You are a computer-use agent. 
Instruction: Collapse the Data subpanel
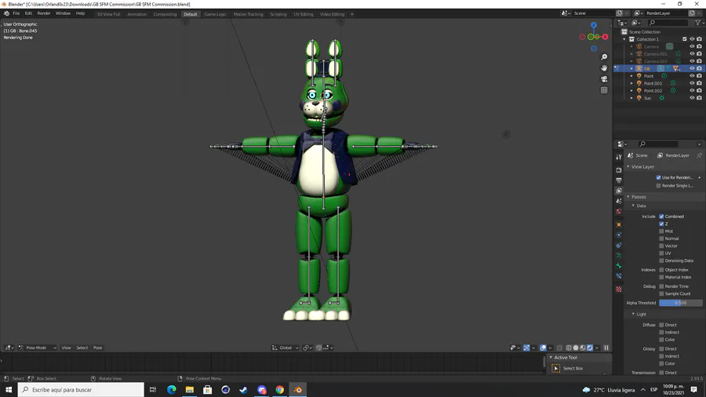634,206
